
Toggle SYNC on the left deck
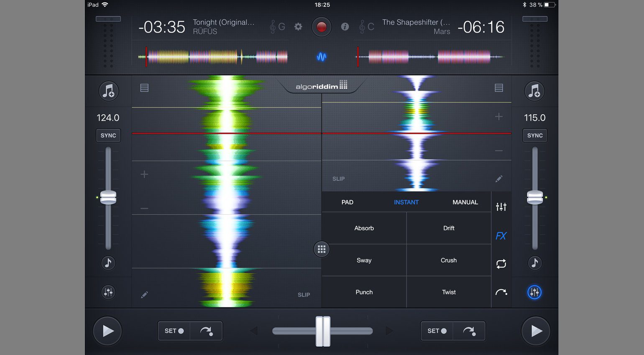click(x=108, y=135)
